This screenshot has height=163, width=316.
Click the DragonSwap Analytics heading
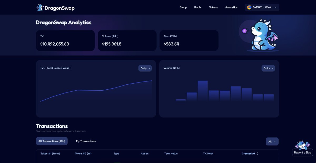click(x=63, y=23)
